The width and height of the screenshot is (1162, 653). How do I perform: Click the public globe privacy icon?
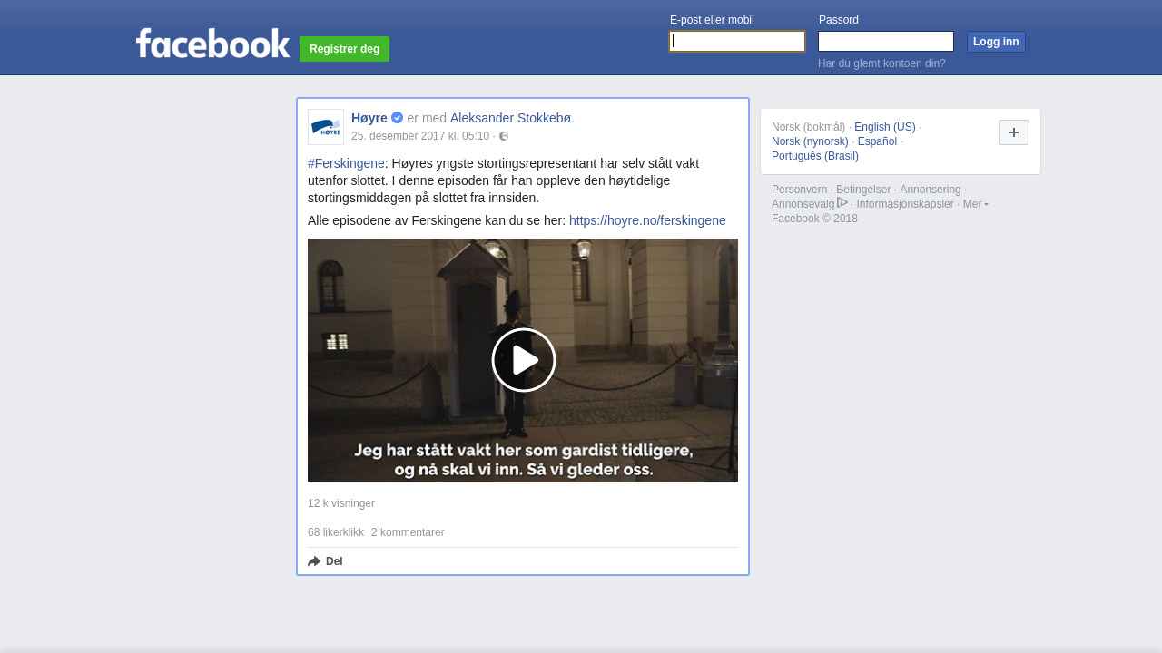click(504, 136)
